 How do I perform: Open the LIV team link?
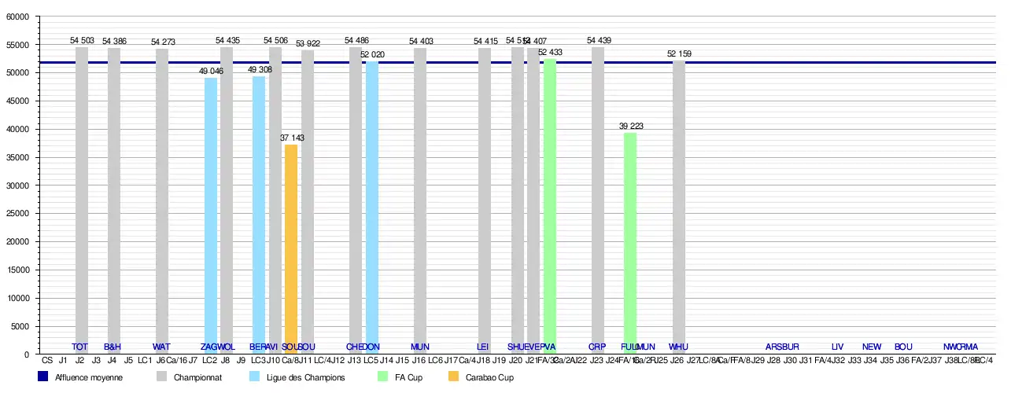pos(837,347)
